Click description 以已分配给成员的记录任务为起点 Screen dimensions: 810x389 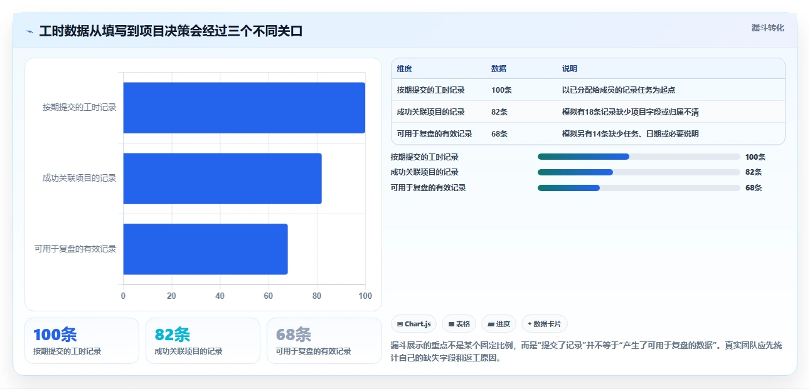coord(619,90)
